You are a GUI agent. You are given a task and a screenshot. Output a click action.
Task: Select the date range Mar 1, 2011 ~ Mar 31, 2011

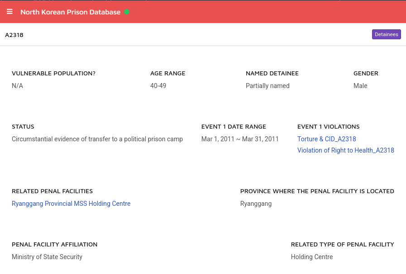pos(240,139)
